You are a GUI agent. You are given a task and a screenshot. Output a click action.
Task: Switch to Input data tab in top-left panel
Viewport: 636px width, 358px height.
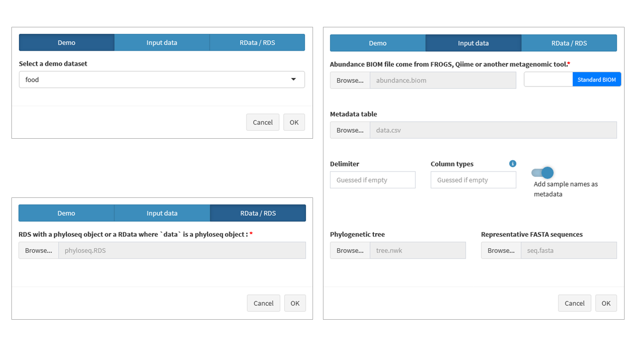(x=161, y=43)
